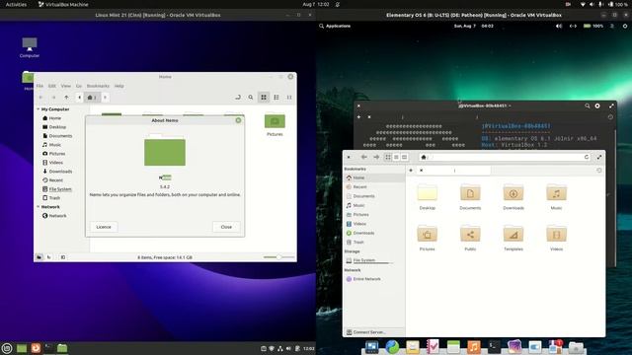Open Nemo Go menu
This screenshot has height=355, width=632.
(79, 86)
